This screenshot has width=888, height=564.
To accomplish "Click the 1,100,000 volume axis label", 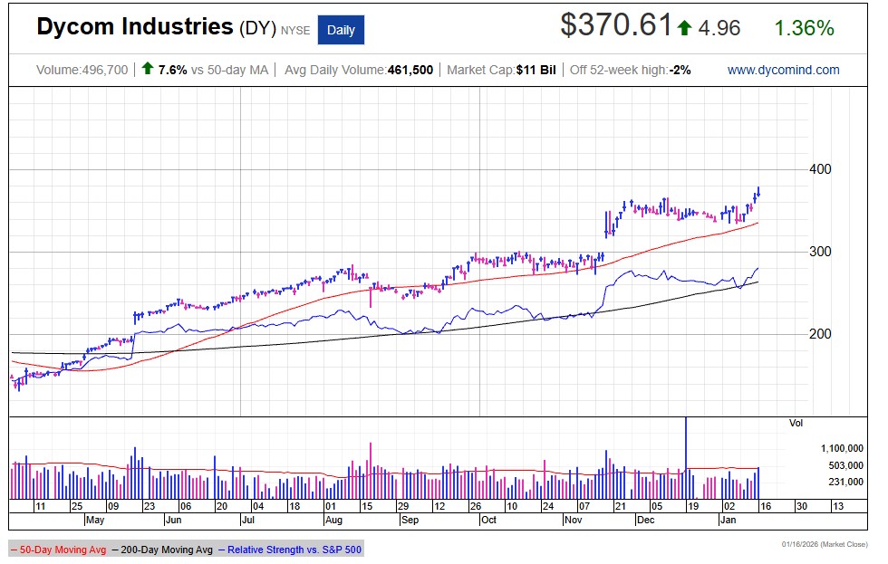I will click(x=842, y=449).
